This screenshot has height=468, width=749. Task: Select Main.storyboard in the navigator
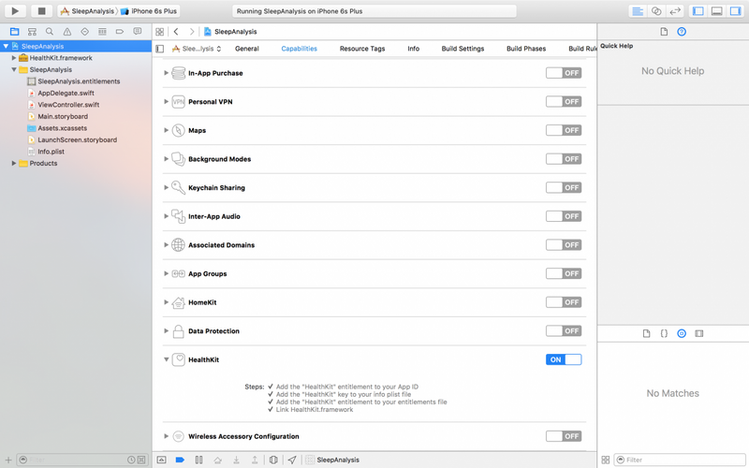point(63,116)
